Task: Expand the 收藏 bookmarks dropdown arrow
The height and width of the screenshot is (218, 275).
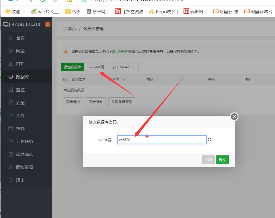Action: coord(24,11)
